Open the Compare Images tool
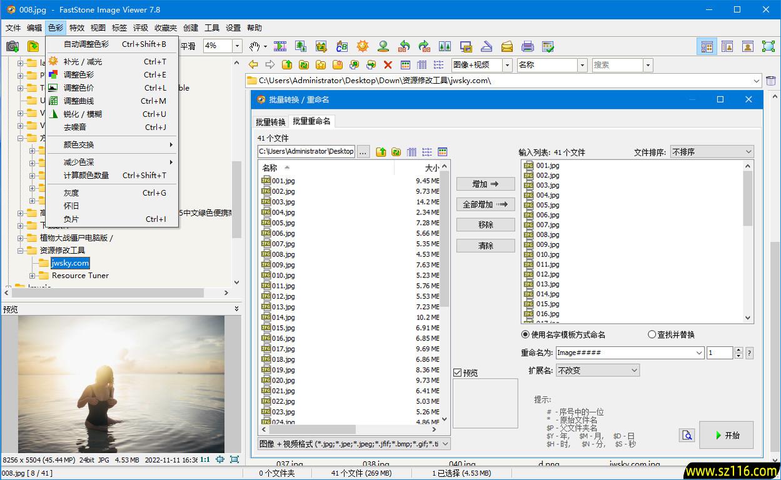781x480 pixels. [445, 46]
